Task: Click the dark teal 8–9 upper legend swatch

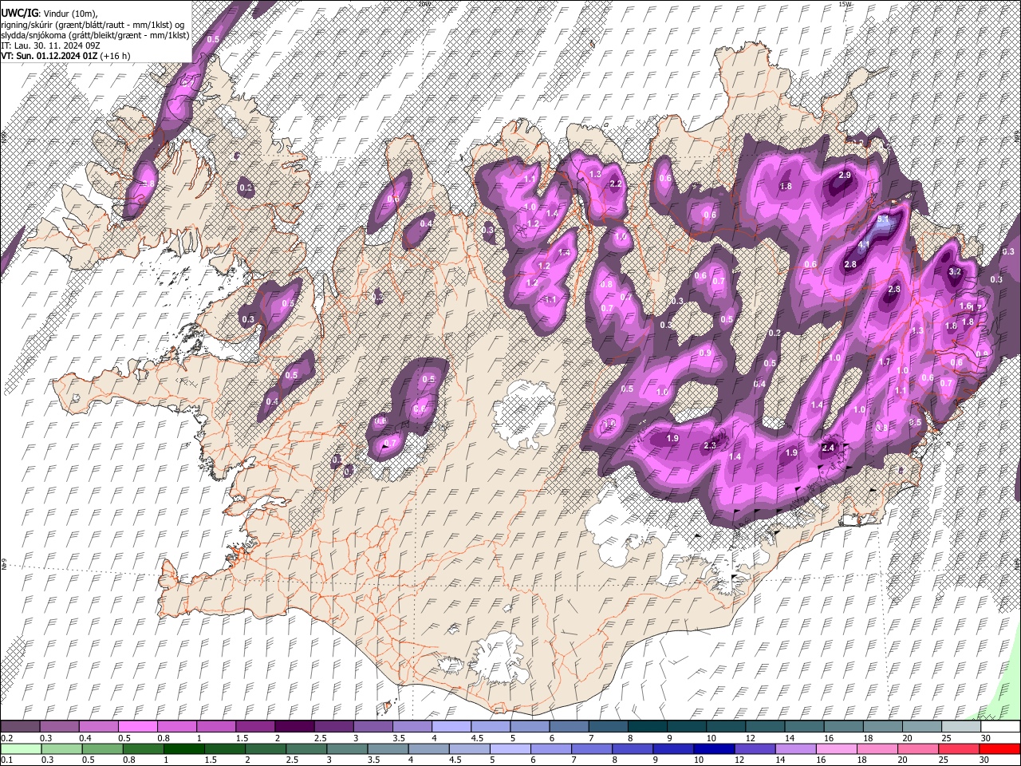Action: tap(648, 726)
